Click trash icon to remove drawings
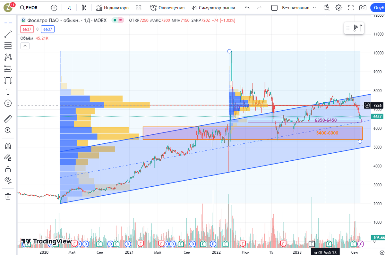 8,196
